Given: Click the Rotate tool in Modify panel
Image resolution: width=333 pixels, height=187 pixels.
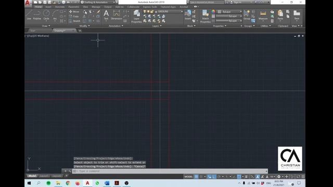Looking at the screenshot, I should [x=85, y=11].
